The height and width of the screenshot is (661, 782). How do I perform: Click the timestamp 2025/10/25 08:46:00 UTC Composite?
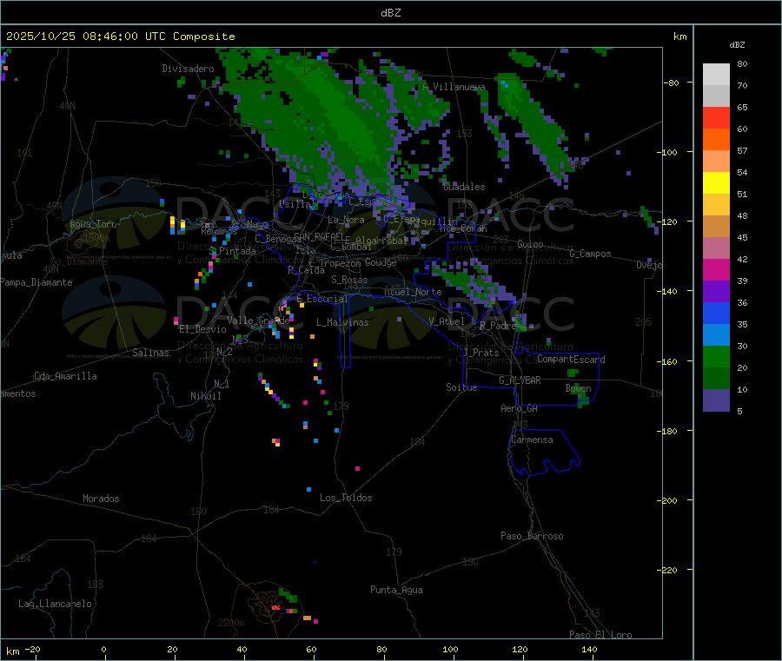[121, 36]
